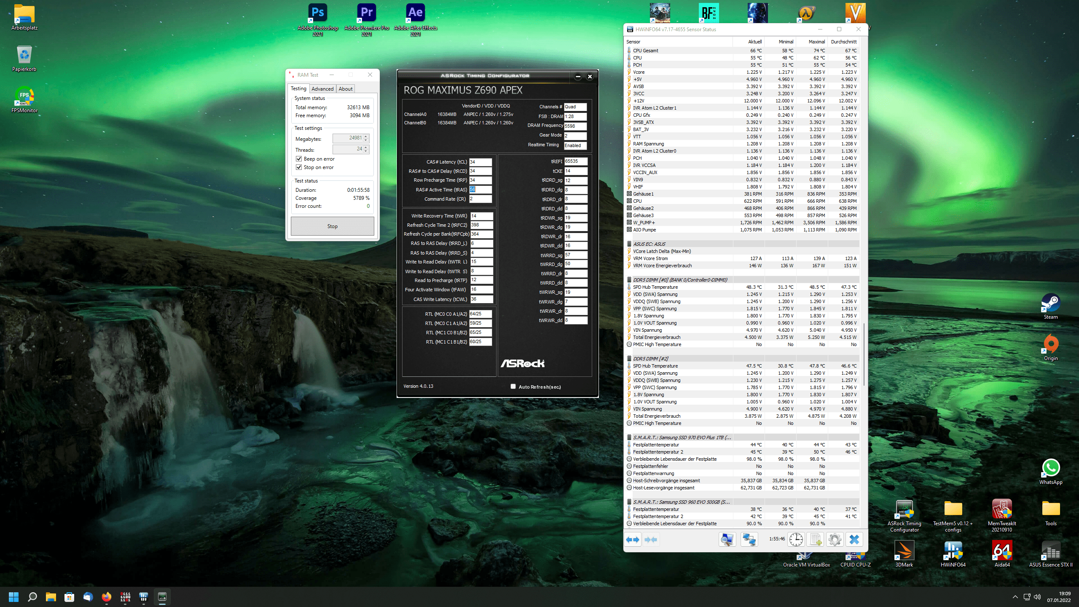
Task: Toggle Beep on error checkbox
Action: pos(299,159)
